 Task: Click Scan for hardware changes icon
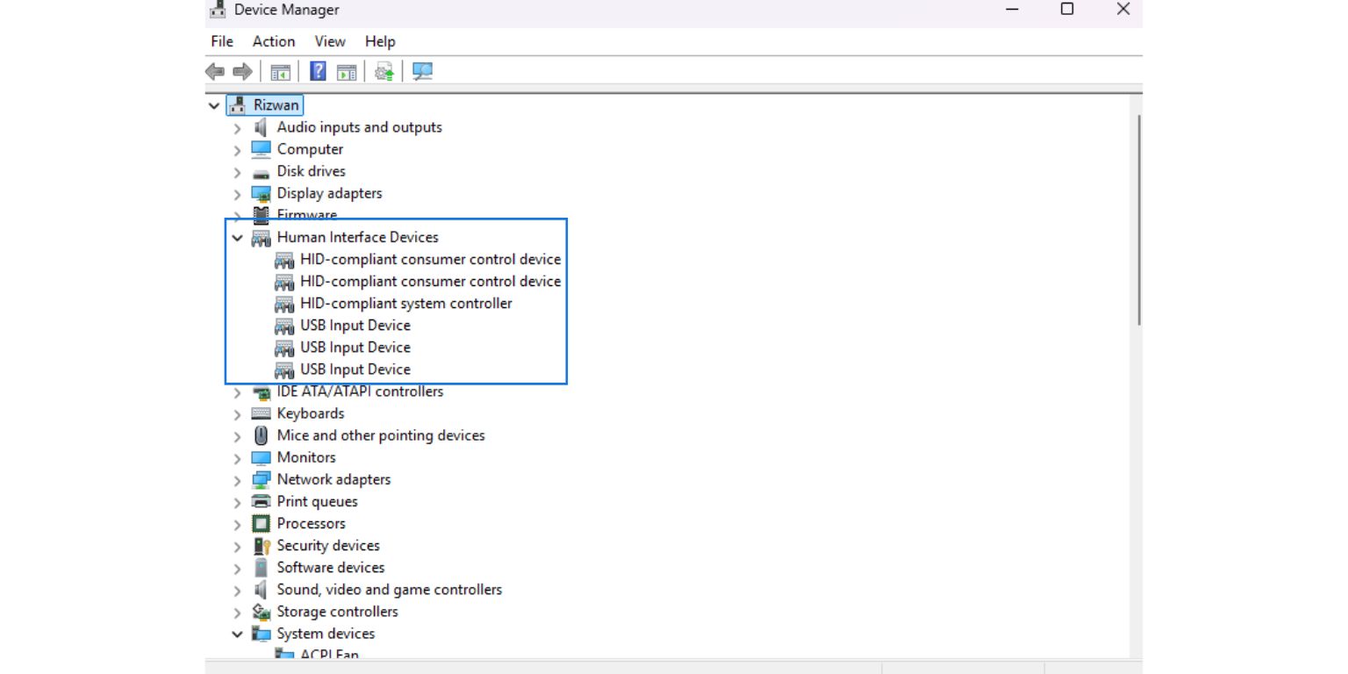422,72
